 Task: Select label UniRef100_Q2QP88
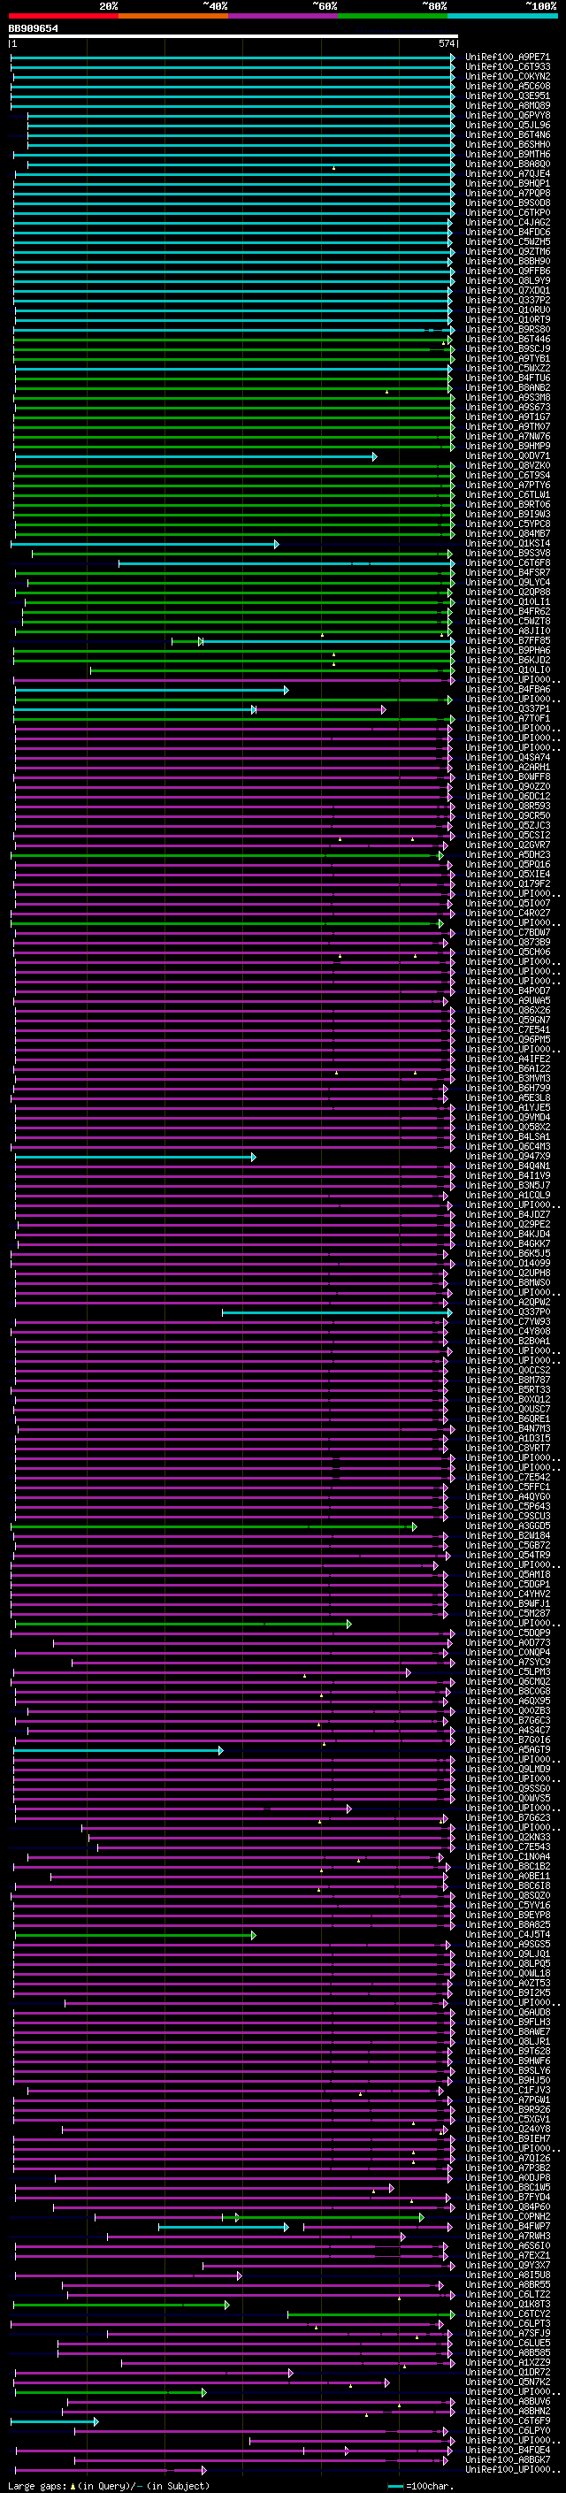[x=507, y=592]
